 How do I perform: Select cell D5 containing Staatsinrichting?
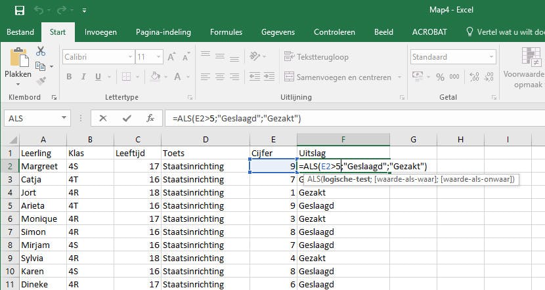[x=204, y=205]
